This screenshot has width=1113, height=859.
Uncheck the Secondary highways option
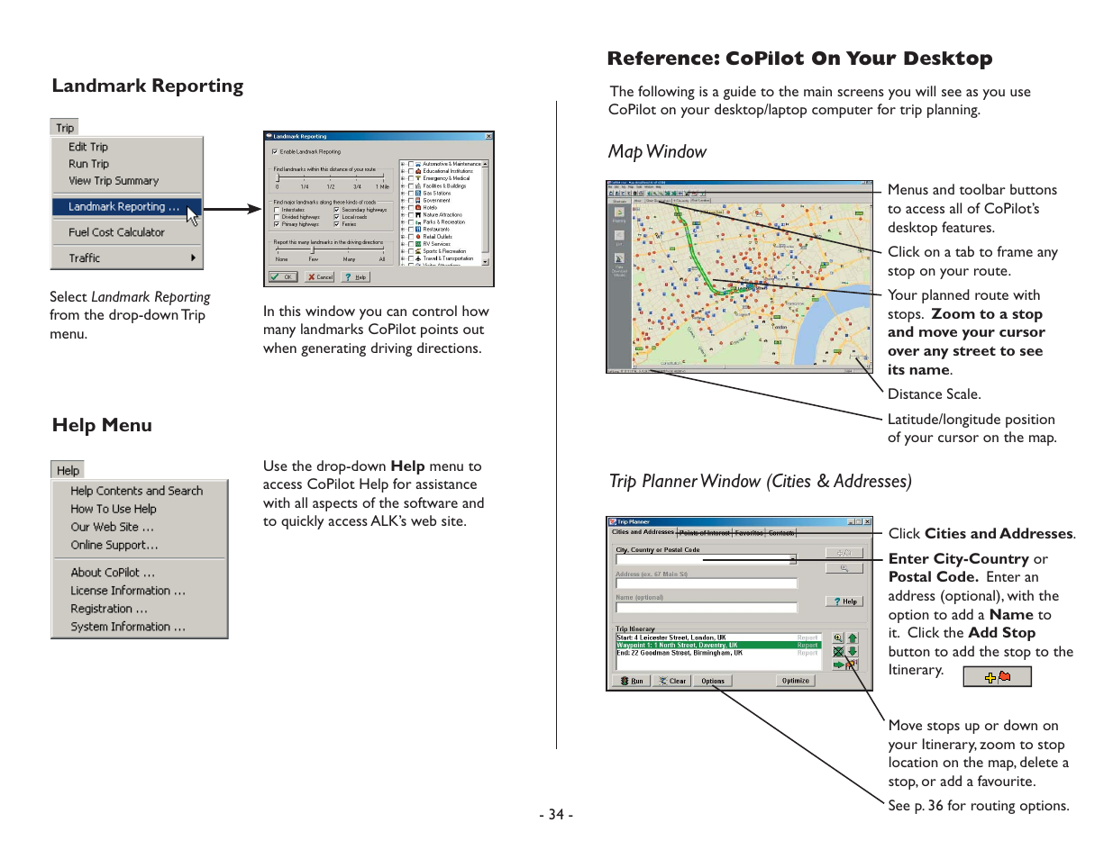(336, 210)
